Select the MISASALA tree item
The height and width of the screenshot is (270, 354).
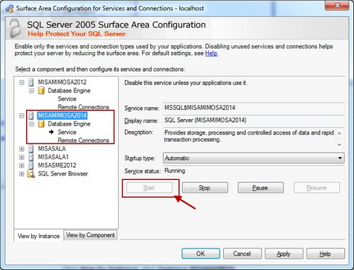[x=52, y=149]
